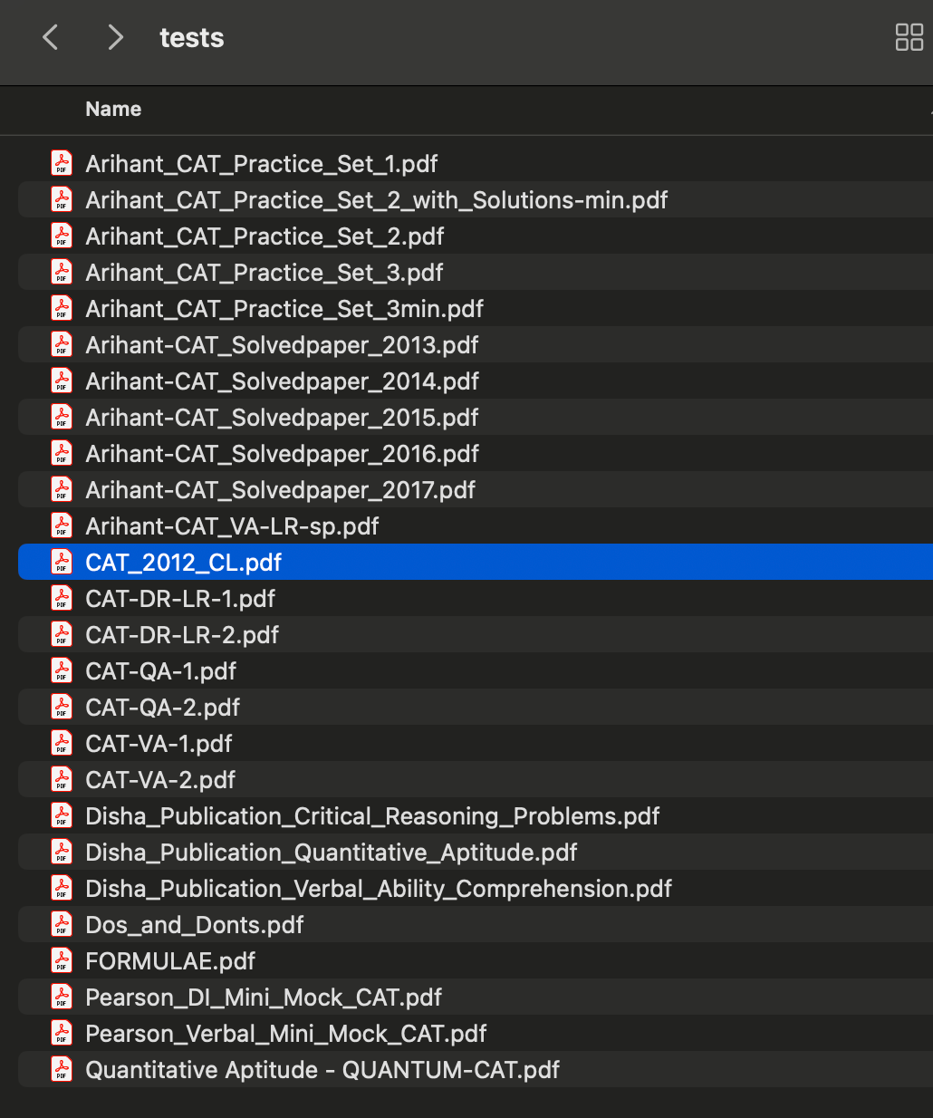This screenshot has width=933, height=1118.
Task: Select file name Disha_Publication_Verbal_Ability_Comprehension.pdf
Action: [379, 889]
